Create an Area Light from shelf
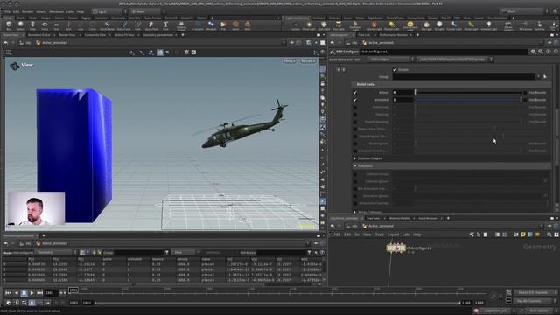This screenshot has width=560, height=315. [x=339, y=25]
